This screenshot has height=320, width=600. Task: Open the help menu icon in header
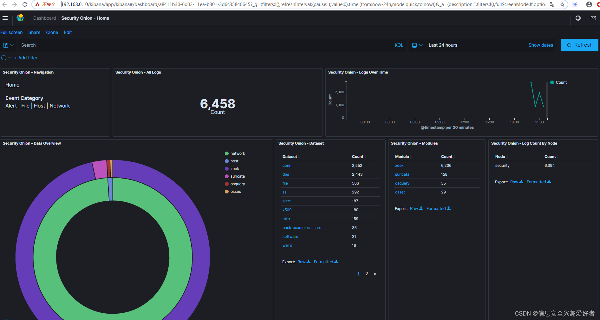coord(578,18)
